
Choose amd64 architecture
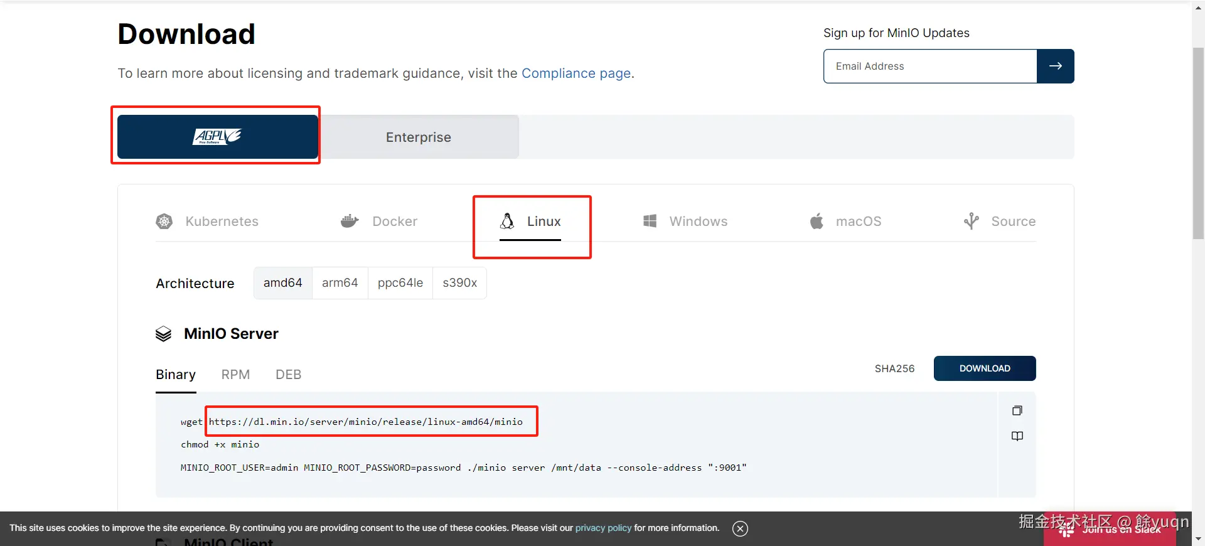(283, 283)
